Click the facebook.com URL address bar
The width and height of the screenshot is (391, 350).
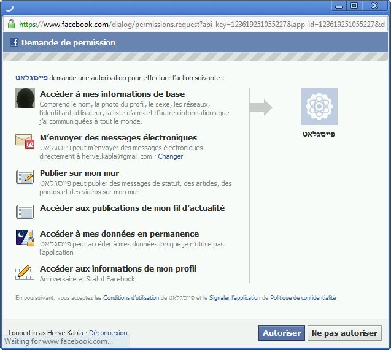(x=195, y=25)
